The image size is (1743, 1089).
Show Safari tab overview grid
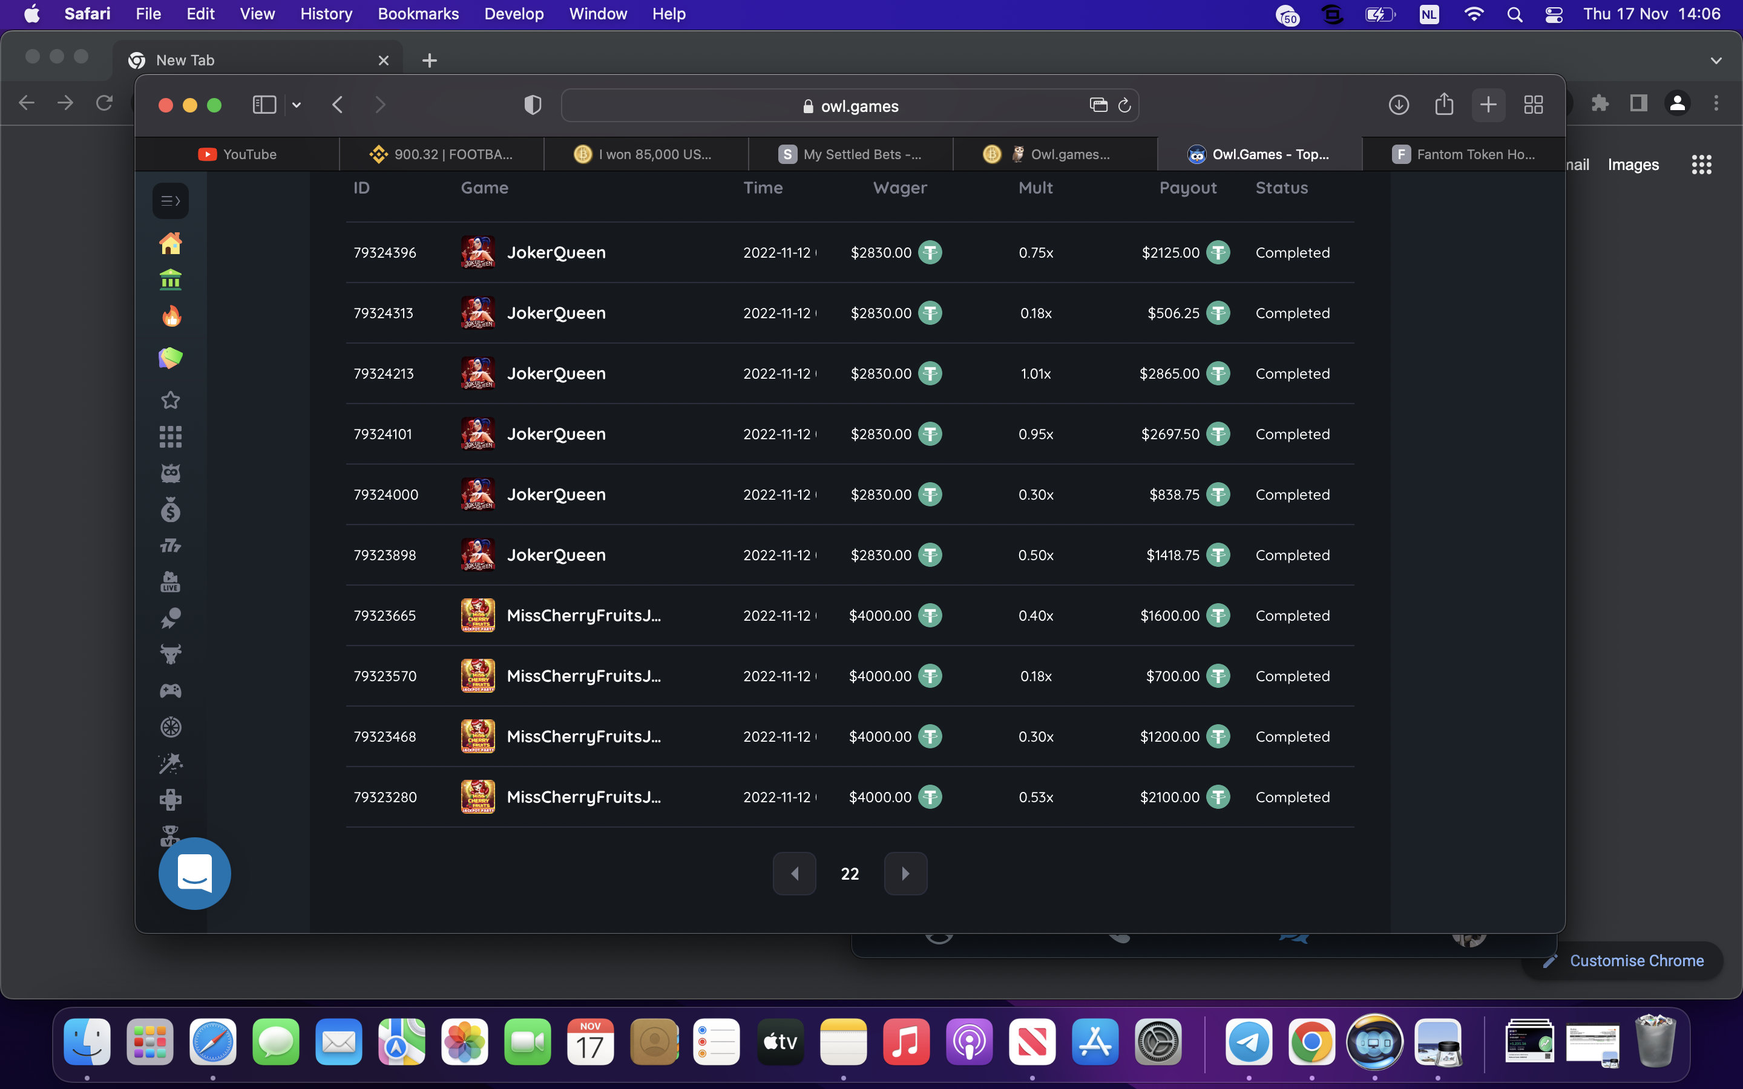pos(1534,105)
